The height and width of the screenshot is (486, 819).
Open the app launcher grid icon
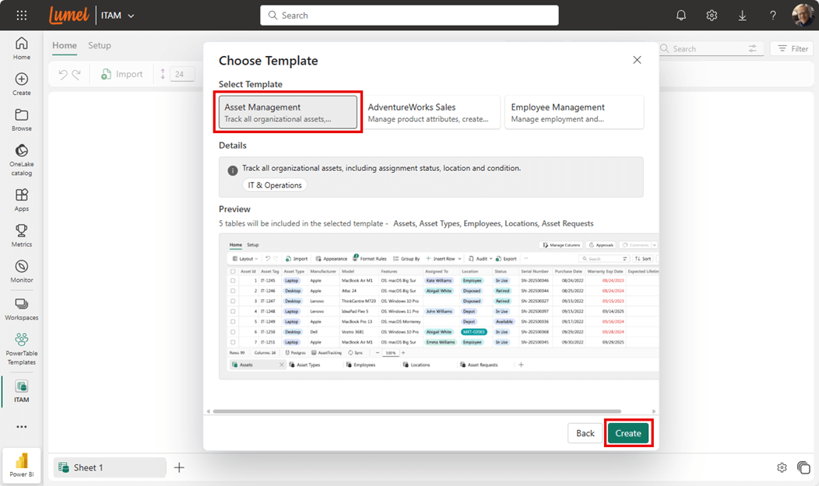(x=22, y=16)
